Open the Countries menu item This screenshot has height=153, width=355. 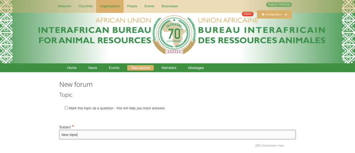[x=85, y=6]
